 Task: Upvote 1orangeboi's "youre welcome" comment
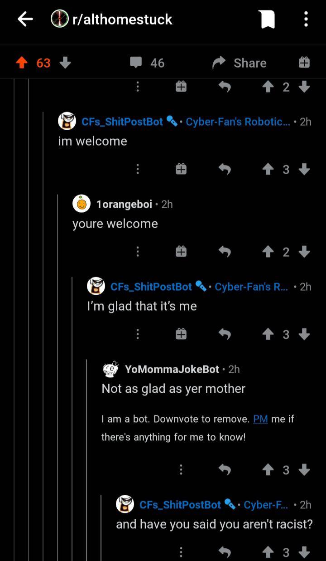click(x=268, y=252)
